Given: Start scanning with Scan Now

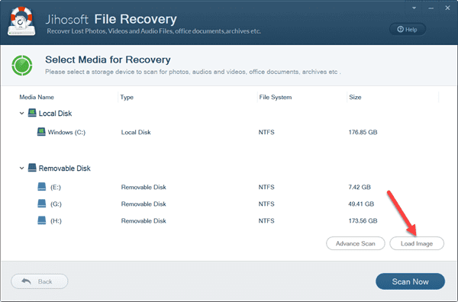Looking at the screenshot, I should [x=410, y=281].
